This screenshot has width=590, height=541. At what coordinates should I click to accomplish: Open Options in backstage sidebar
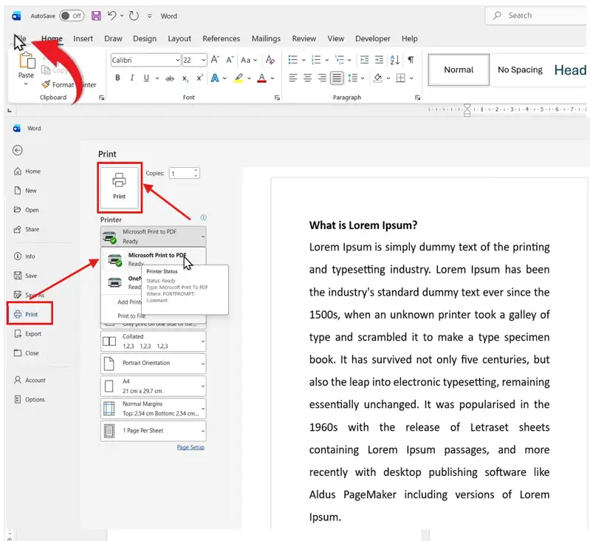[30, 399]
